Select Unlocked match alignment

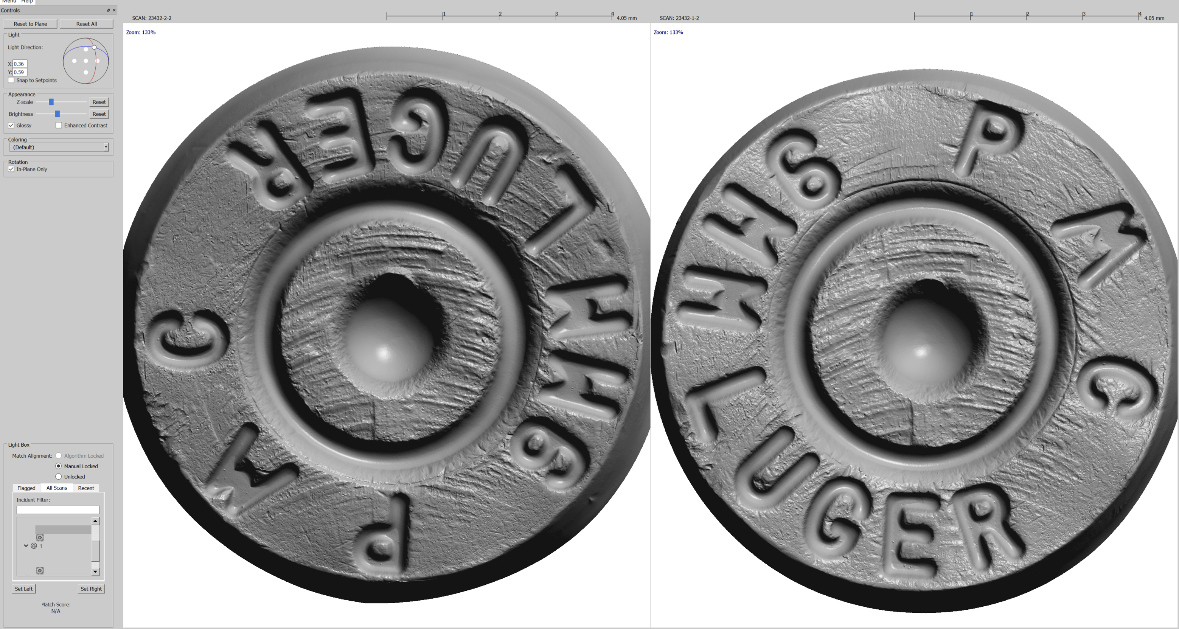[x=59, y=477]
